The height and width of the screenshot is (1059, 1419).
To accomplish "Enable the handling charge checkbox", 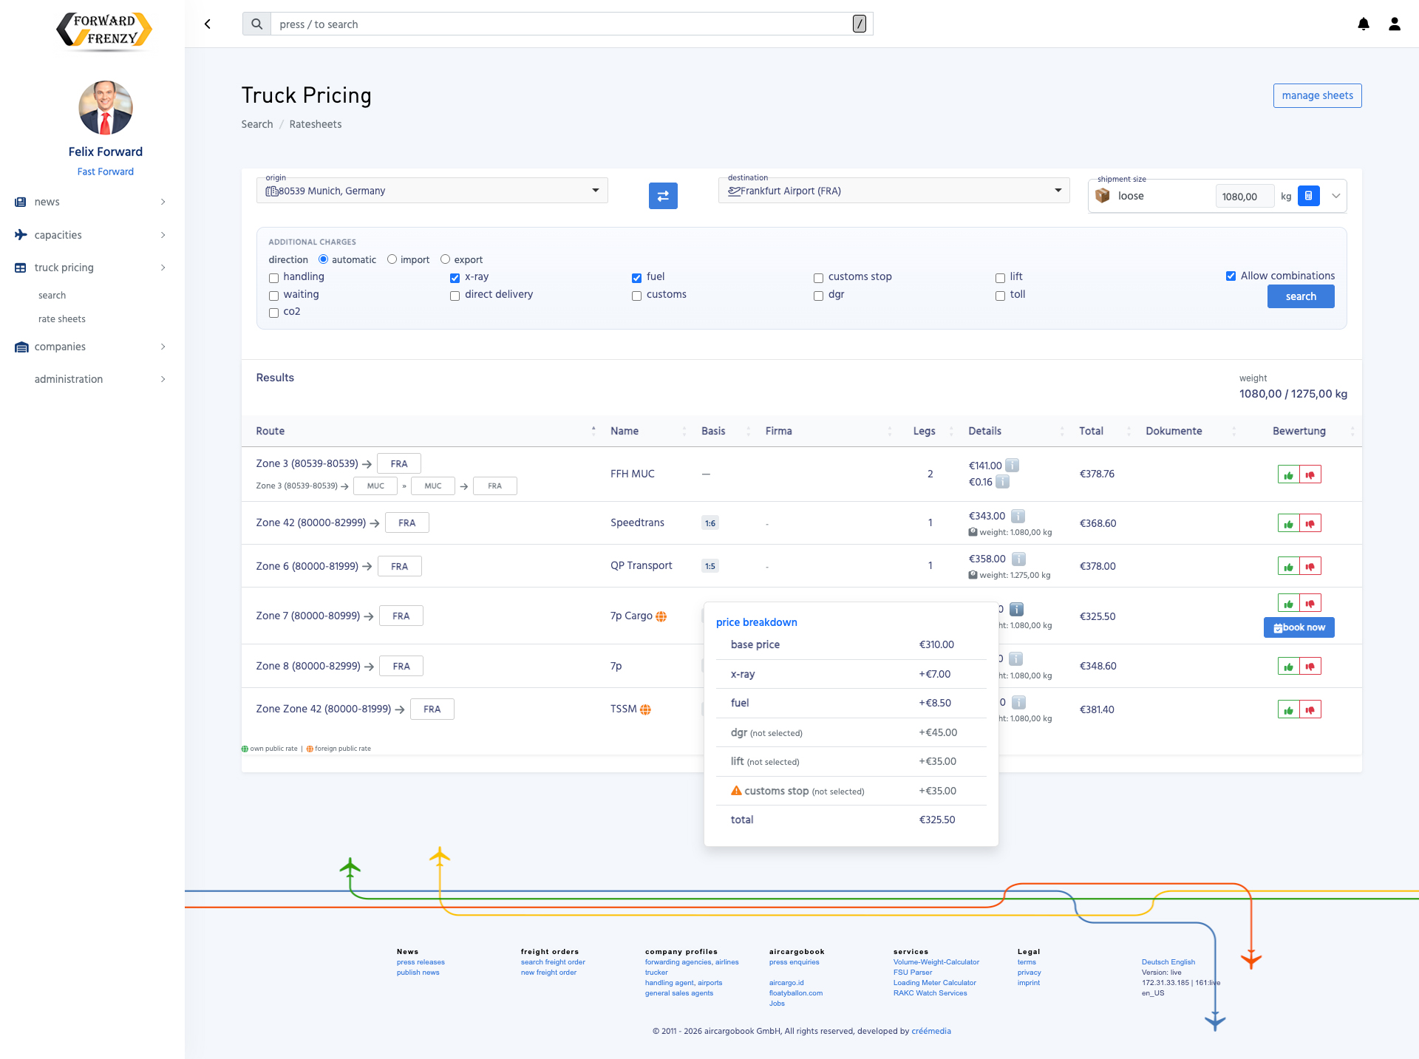I will click(x=274, y=278).
